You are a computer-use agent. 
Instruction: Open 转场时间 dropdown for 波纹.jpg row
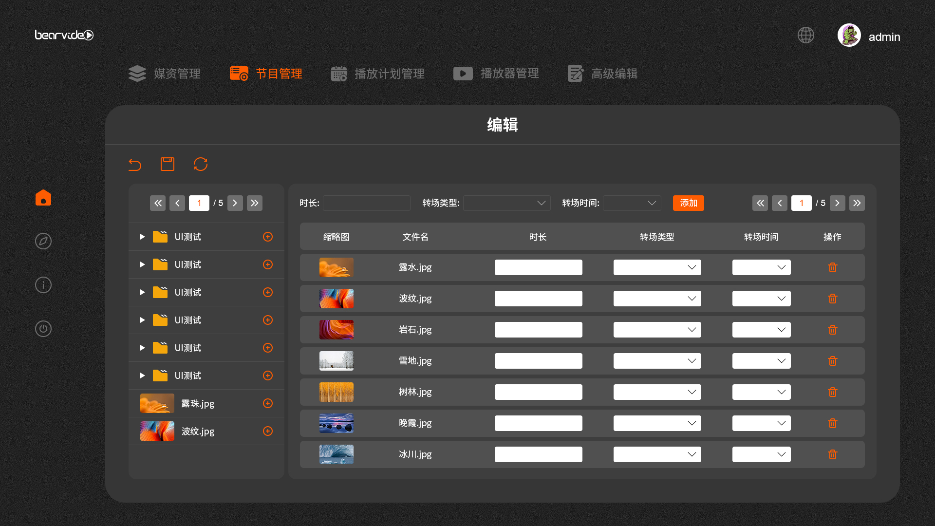[x=762, y=299]
